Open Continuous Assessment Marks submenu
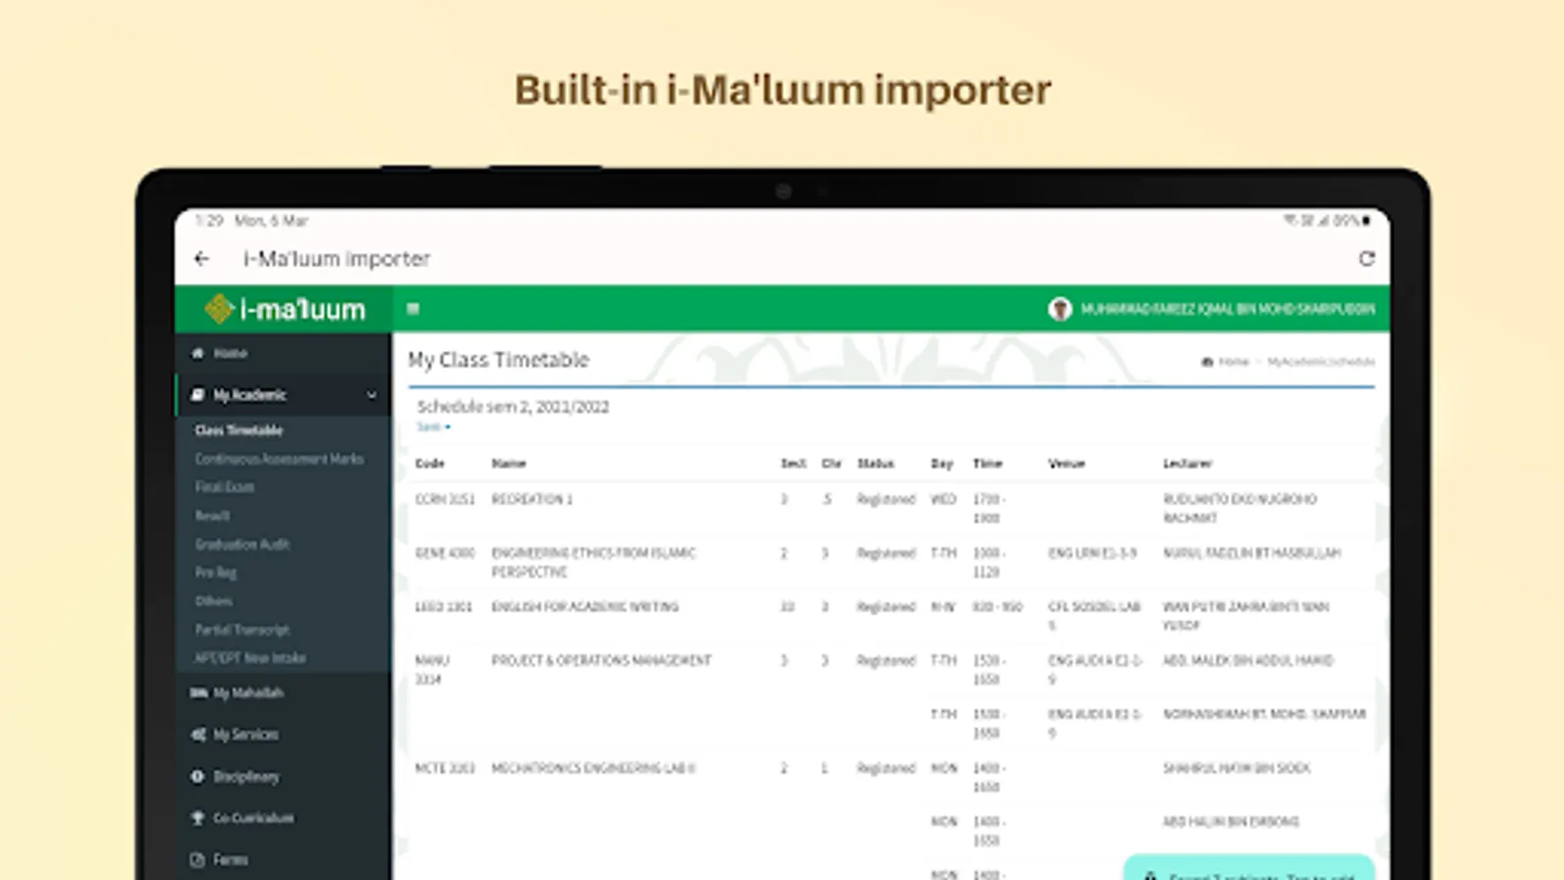This screenshot has height=880, width=1564. (280, 459)
